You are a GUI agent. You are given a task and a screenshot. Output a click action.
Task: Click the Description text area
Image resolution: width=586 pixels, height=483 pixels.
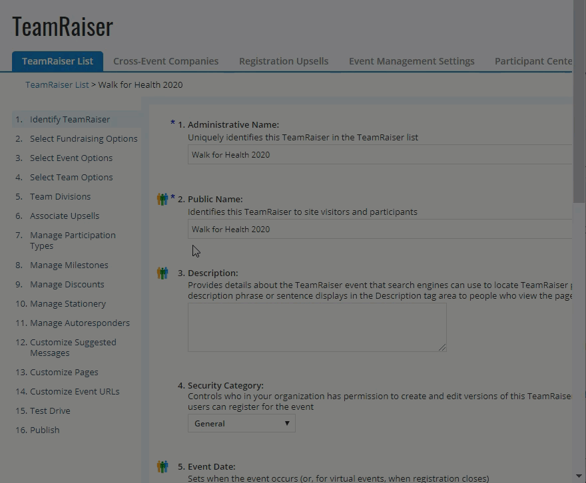click(317, 327)
